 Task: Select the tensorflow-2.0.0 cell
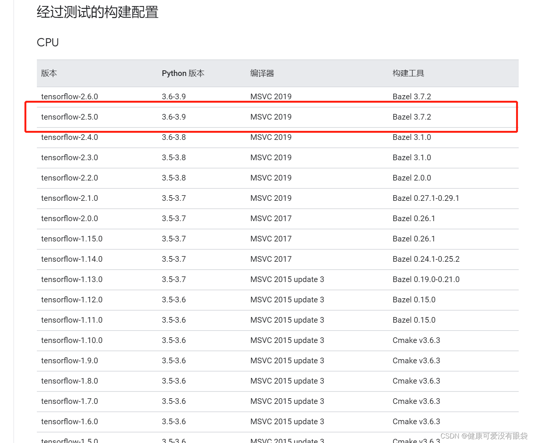70,218
